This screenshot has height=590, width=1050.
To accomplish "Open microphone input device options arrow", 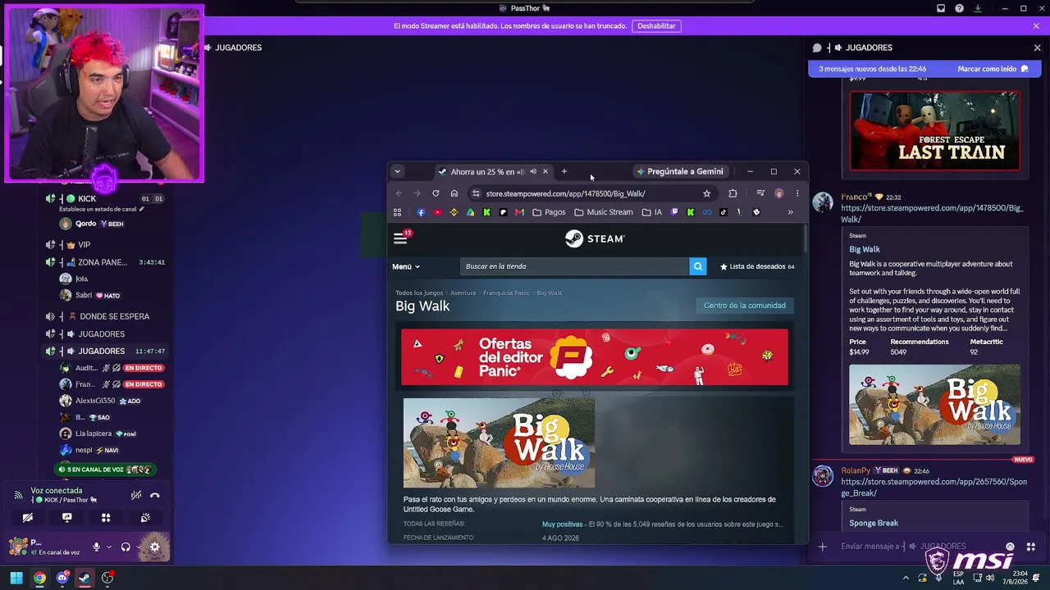I will click(x=108, y=547).
